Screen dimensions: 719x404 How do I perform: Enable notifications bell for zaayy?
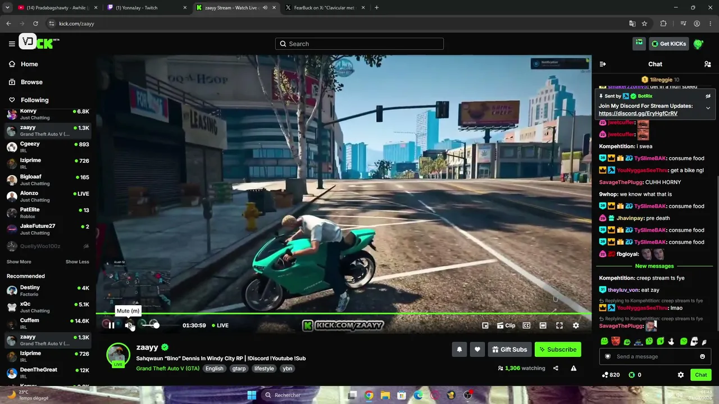point(459,350)
